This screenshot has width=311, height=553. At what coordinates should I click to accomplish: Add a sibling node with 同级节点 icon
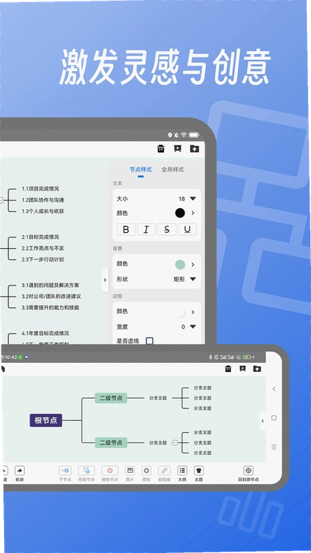point(86,471)
